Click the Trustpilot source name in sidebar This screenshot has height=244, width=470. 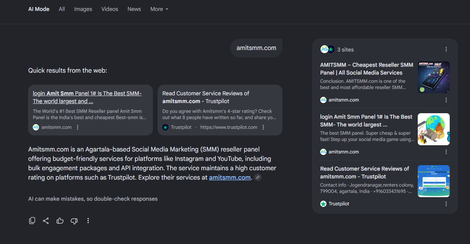click(339, 204)
